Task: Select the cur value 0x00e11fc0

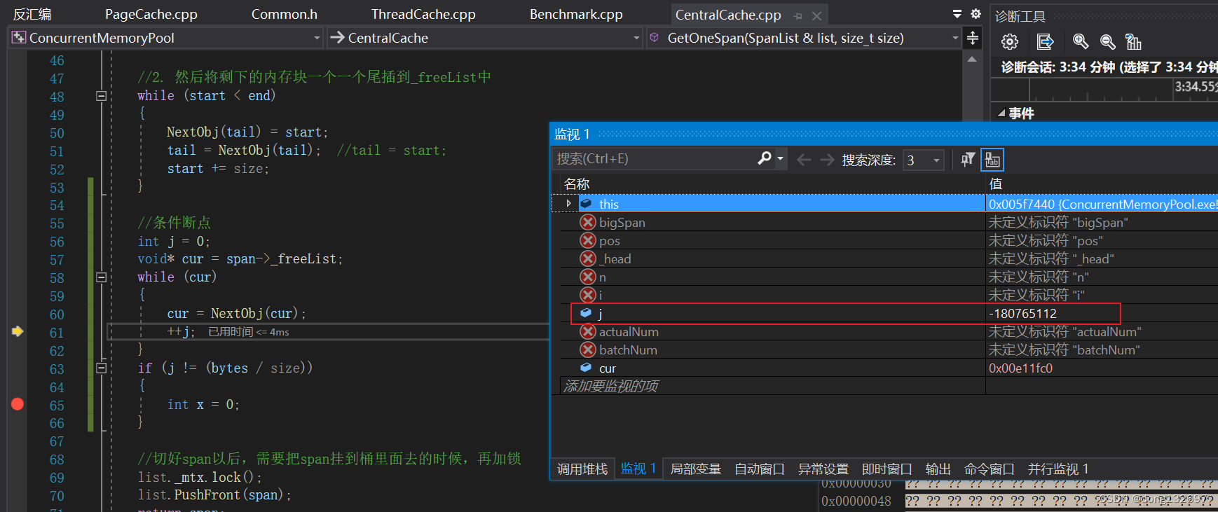Action: tap(1020, 368)
